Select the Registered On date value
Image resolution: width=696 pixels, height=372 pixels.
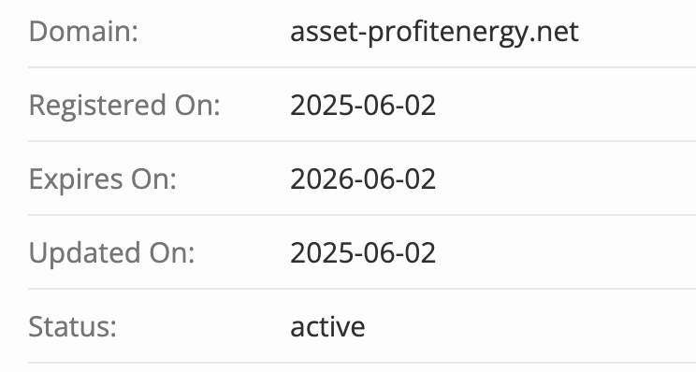[x=363, y=105]
